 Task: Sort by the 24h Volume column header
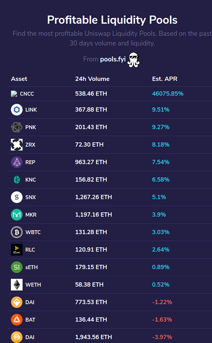point(92,79)
